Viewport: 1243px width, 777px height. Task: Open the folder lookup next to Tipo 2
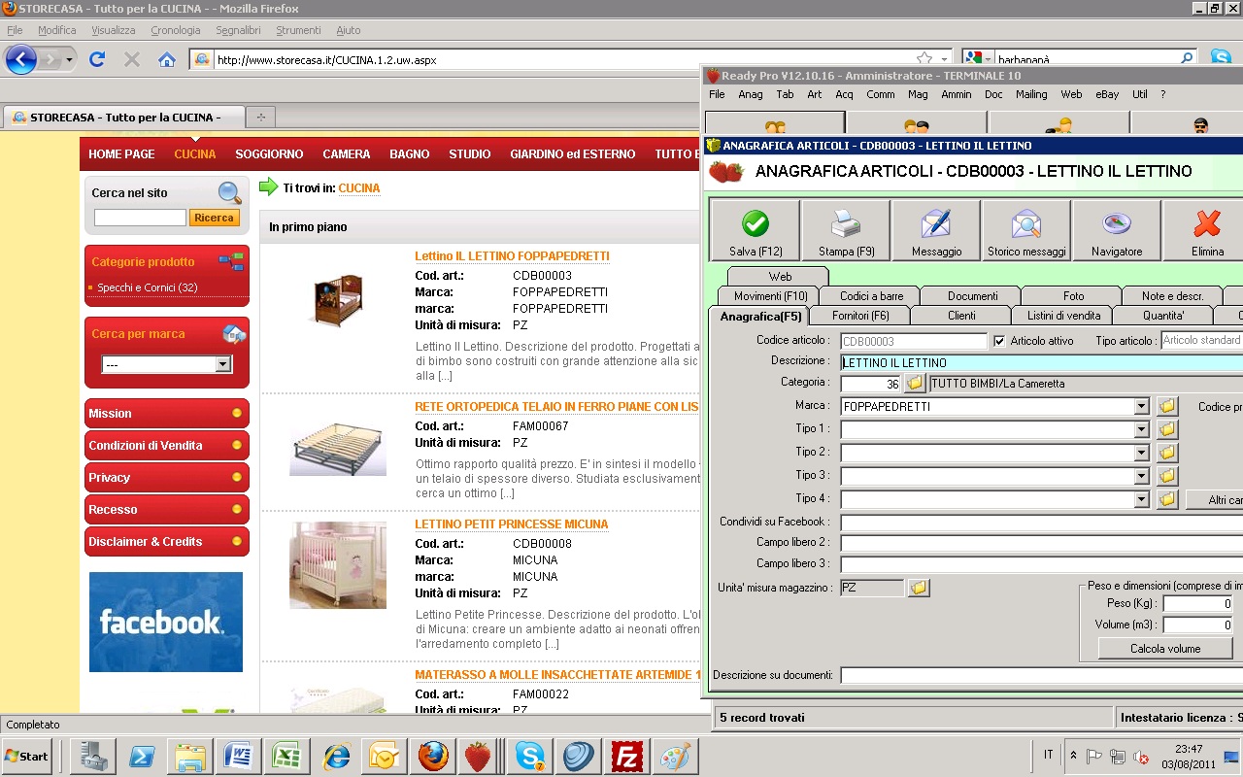pyautogui.click(x=1166, y=453)
